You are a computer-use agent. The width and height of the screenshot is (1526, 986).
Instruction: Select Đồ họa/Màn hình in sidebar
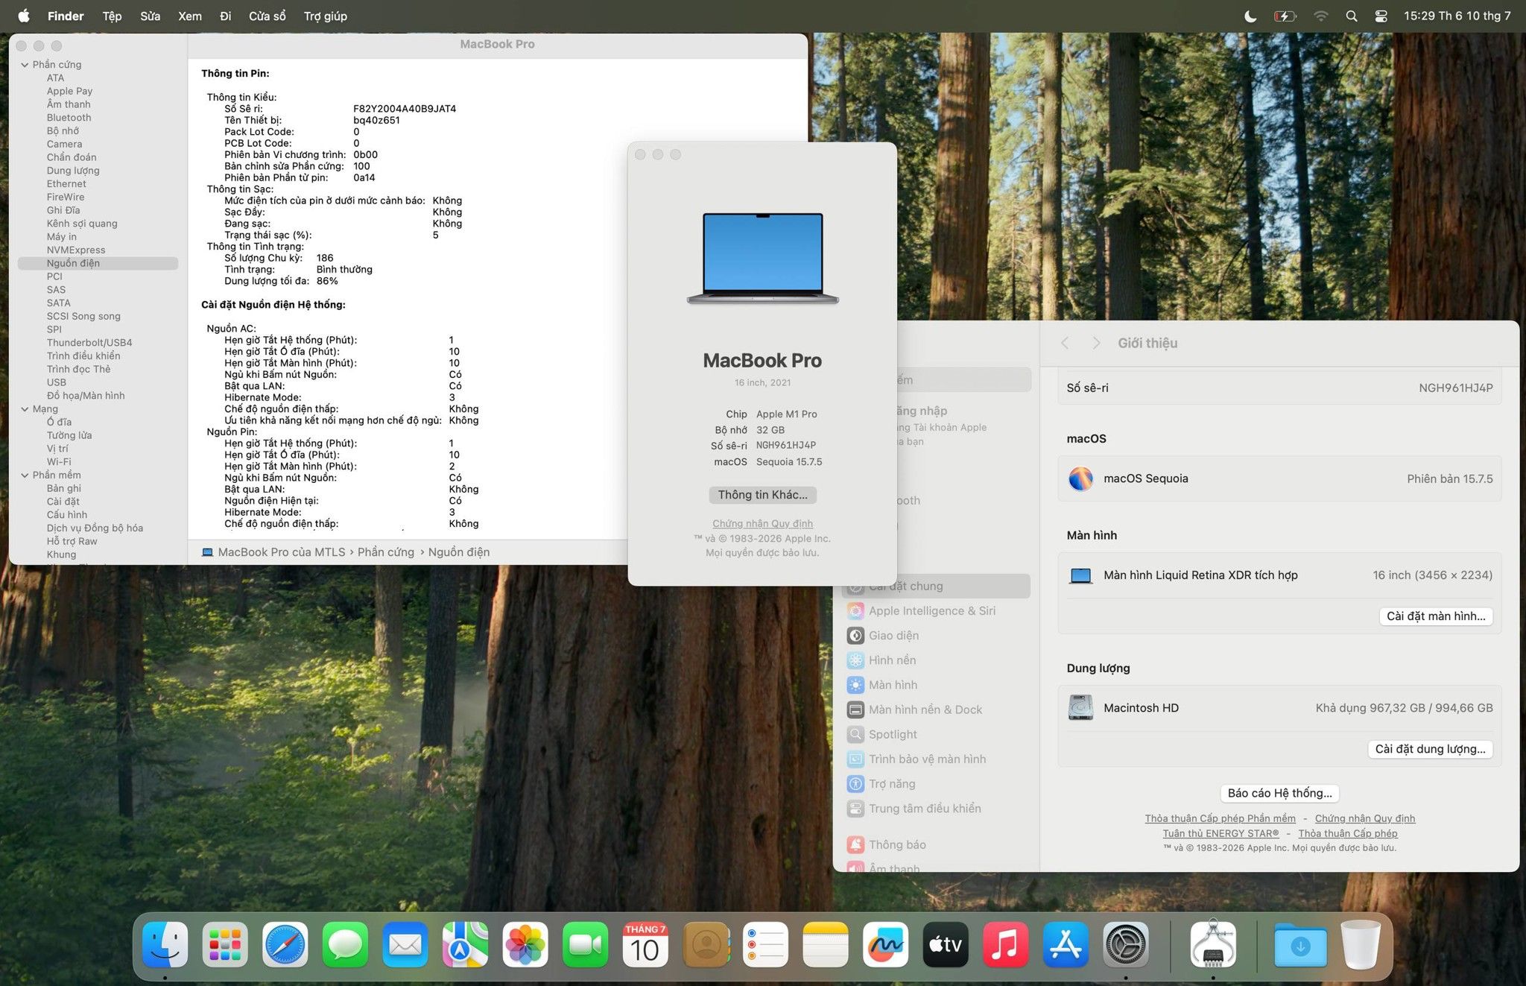pyautogui.click(x=86, y=396)
